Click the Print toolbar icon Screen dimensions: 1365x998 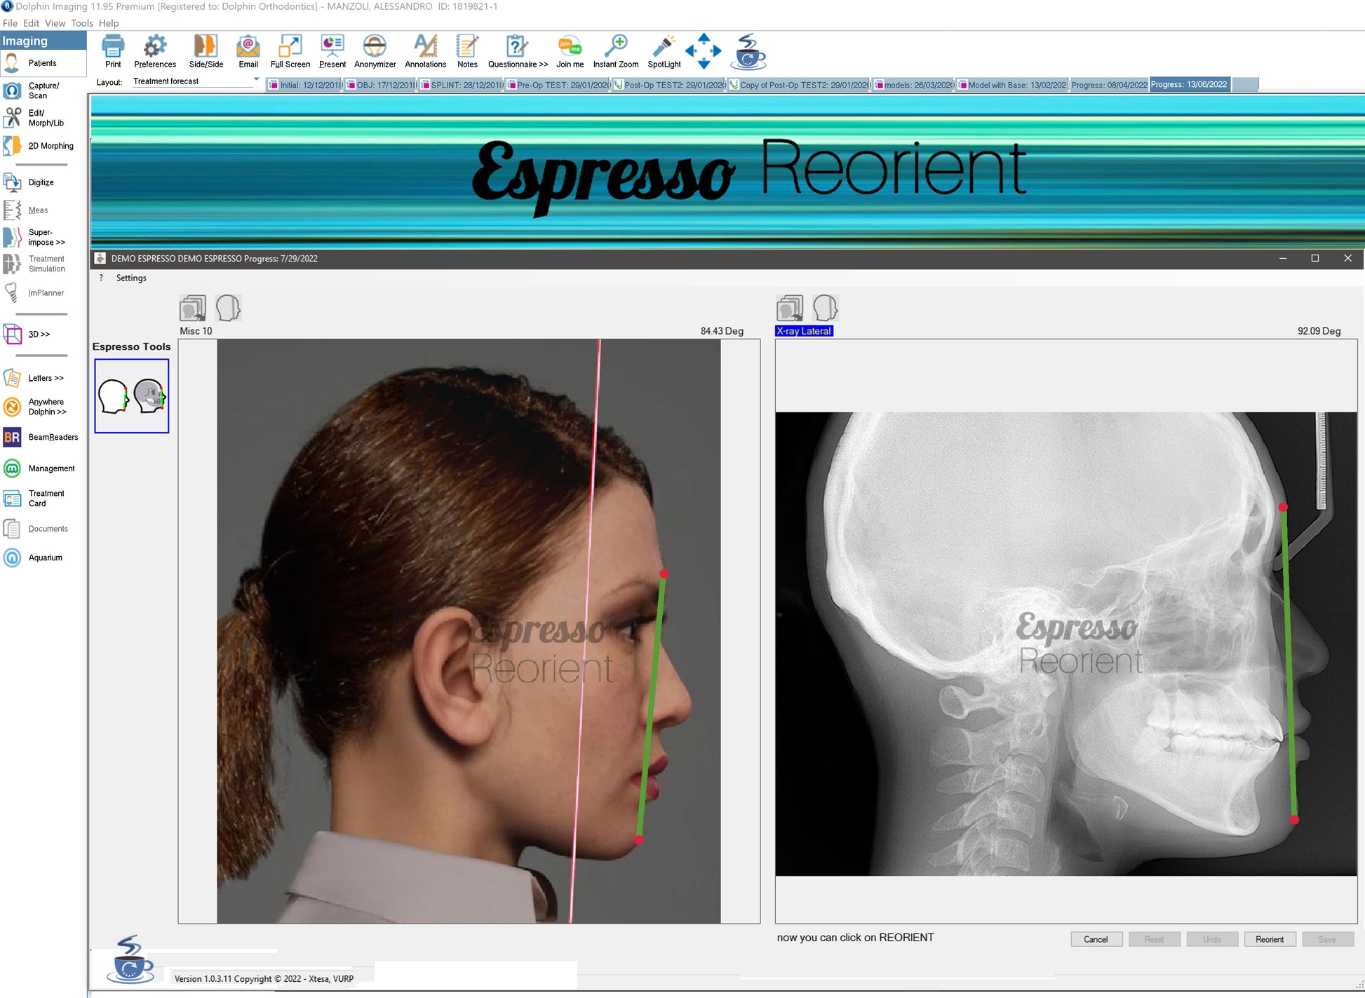pos(113,51)
